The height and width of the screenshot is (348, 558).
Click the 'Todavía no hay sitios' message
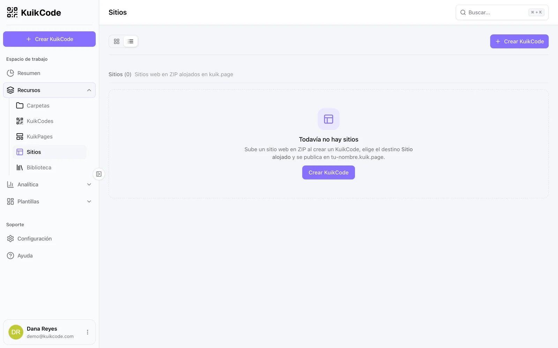[x=329, y=140]
